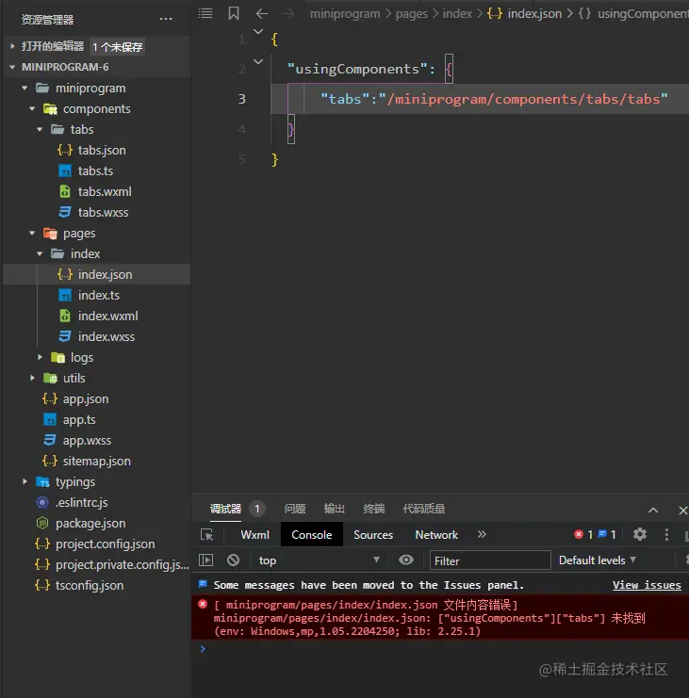Open tabs.json file
The height and width of the screenshot is (698, 689).
click(x=102, y=150)
